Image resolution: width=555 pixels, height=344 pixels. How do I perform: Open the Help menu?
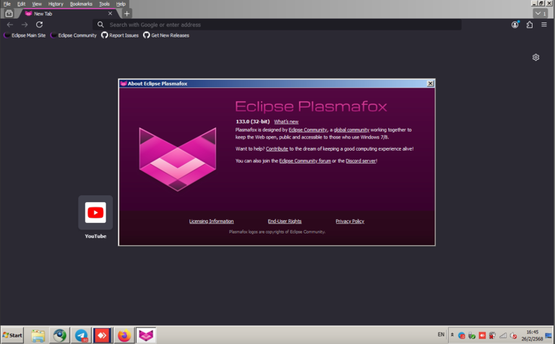click(121, 4)
